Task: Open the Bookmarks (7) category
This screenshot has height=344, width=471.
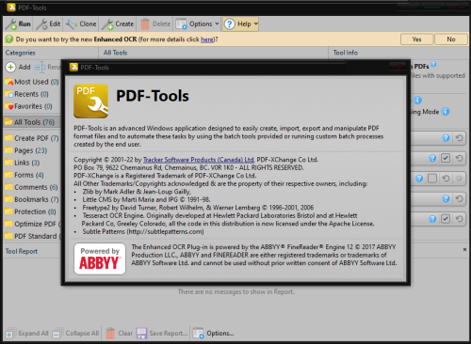Action: pyautogui.click(x=32, y=199)
